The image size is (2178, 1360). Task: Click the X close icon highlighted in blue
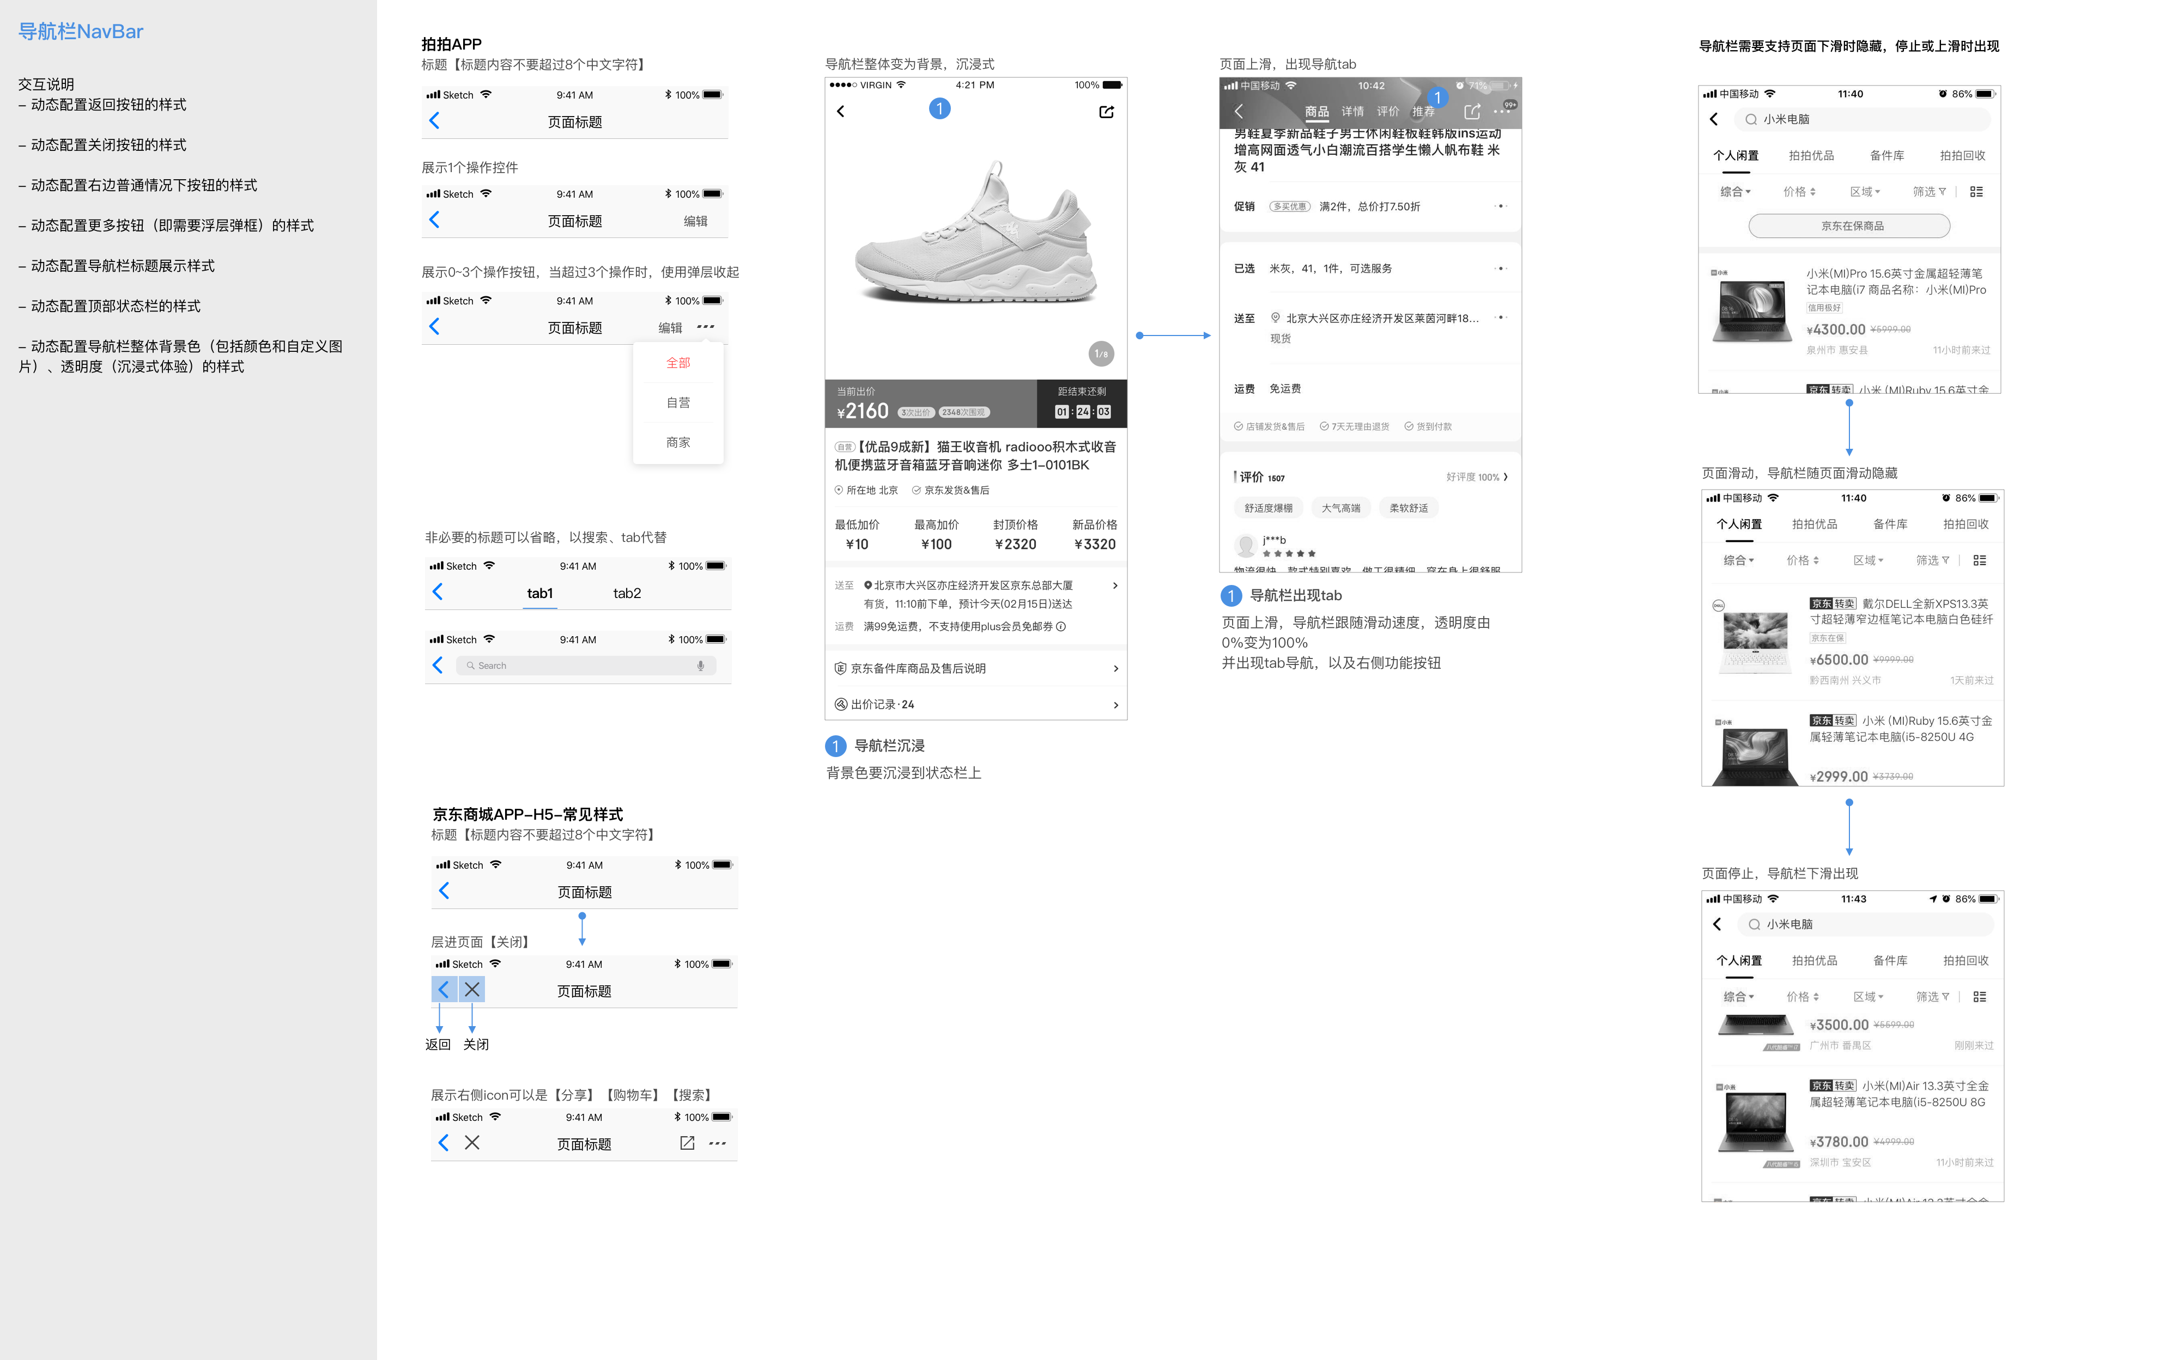[x=472, y=990]
